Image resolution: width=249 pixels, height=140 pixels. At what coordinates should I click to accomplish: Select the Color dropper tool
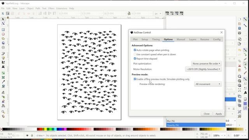click(x=3, y=82)
